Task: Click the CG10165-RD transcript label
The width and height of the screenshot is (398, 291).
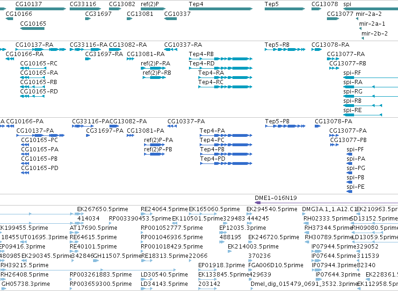Action: coord(39,92)
